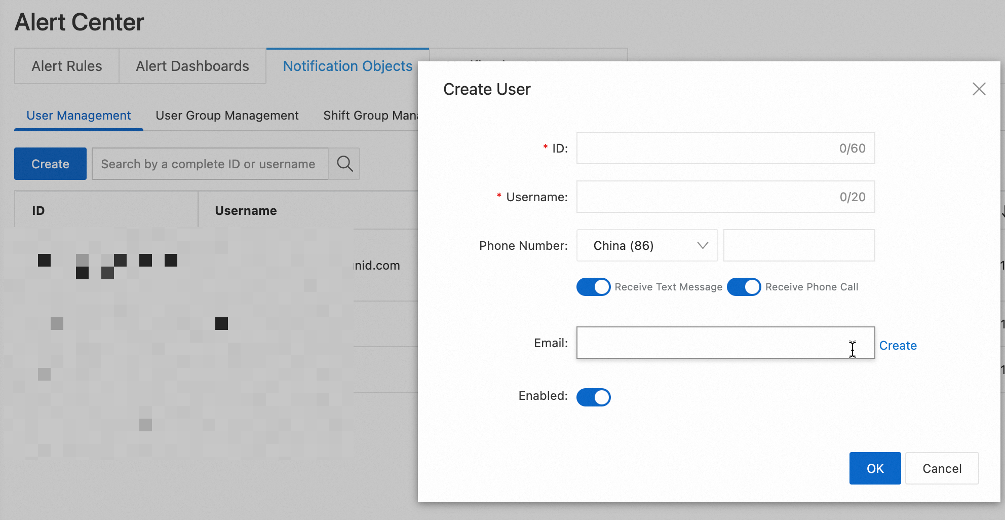Toggle Receive Text Message switch
Screen dimensions: 1005x520
593,287
